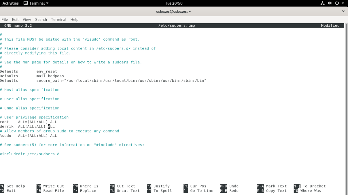This screenshot has height=195, width=348.
Task: Click the ^U Uncut Text shortcut
Action: [x=125, y=191]
